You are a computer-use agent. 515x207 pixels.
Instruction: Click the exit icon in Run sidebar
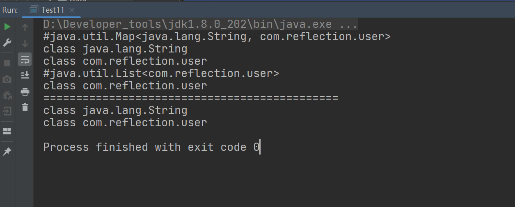[7, 111]
